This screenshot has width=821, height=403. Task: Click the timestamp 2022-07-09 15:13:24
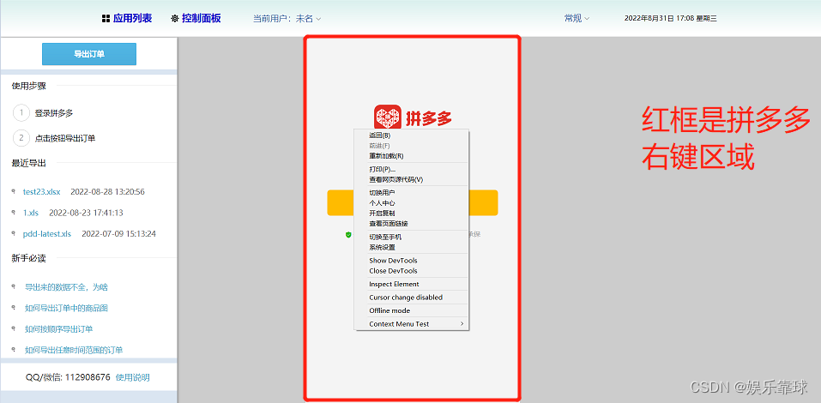coord(118,233)
